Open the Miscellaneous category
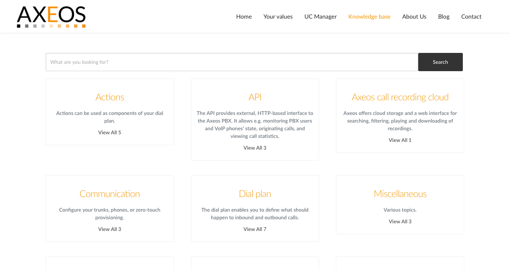This screenshot has height=270, width=510. pos(400,194)
